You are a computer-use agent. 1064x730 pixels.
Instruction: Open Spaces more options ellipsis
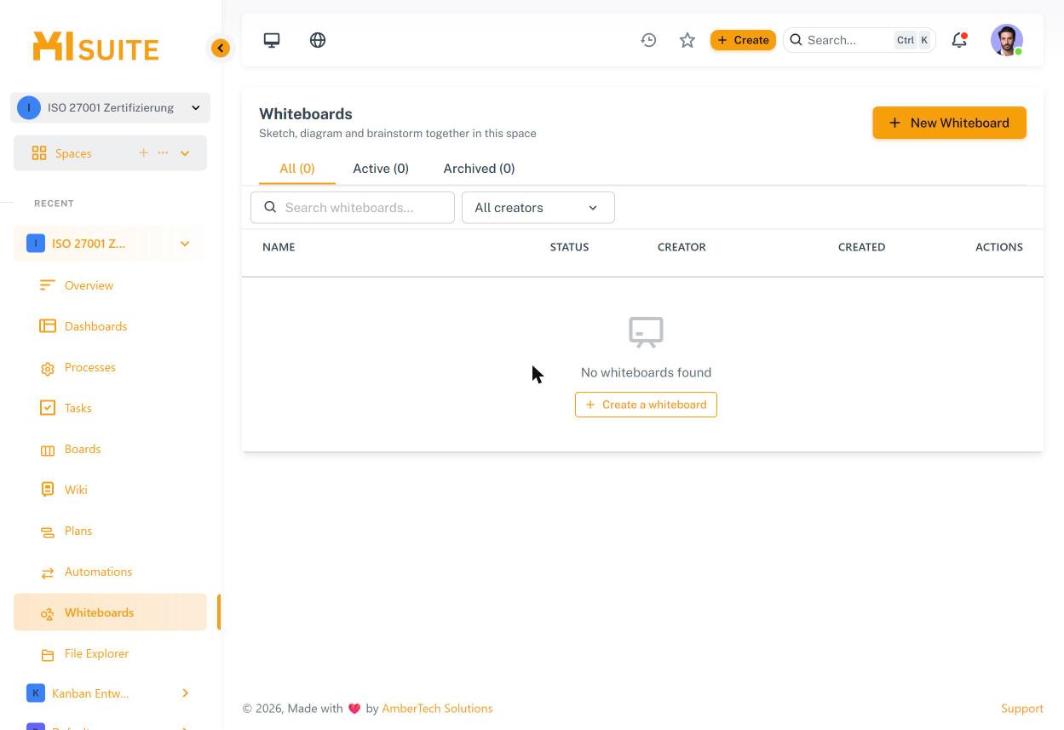pyautogui.click(x=163, y=152)
